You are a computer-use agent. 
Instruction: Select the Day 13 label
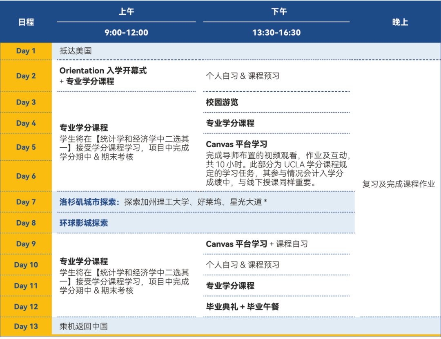[26, 326]
